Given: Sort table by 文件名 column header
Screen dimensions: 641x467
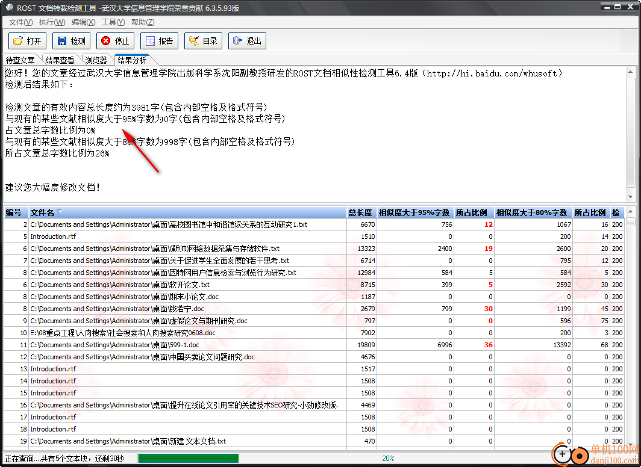Looking at the screenshot, I should 187,212.
